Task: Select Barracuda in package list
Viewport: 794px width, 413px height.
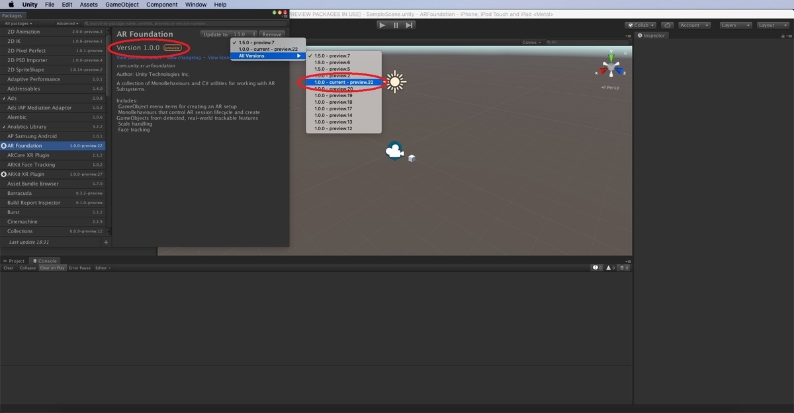Action: [53, 193]
